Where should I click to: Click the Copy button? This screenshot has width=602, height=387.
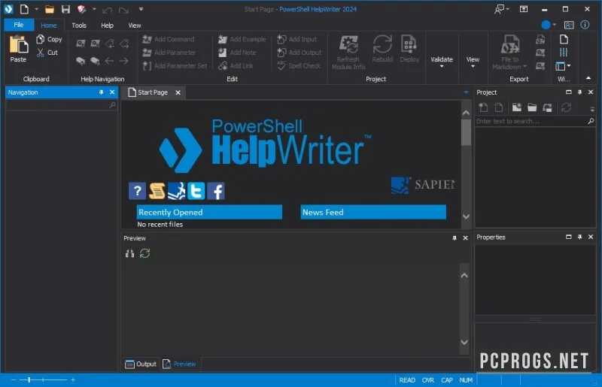click(49, 39)
